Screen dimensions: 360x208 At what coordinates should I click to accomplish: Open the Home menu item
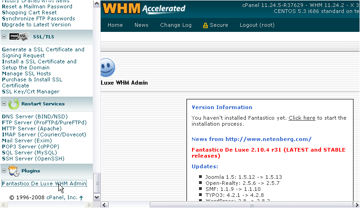coord(115,25)
